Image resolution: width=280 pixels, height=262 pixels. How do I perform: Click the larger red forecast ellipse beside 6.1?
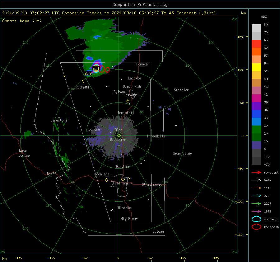[102, 69]
